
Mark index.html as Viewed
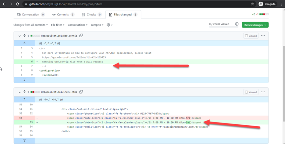(251, 92)
